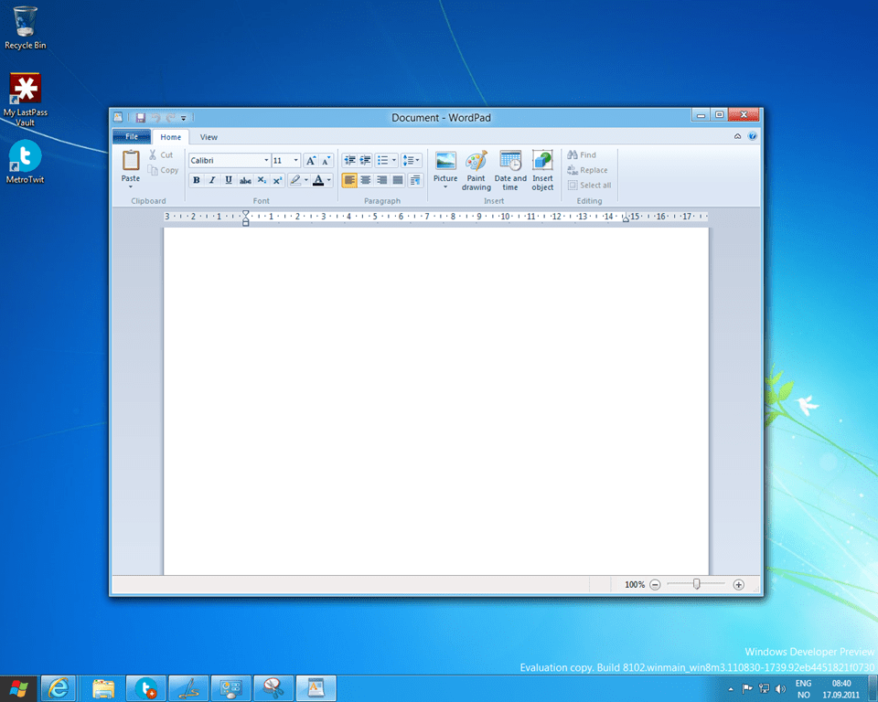Start a bulleted list

tap(382, 161)
